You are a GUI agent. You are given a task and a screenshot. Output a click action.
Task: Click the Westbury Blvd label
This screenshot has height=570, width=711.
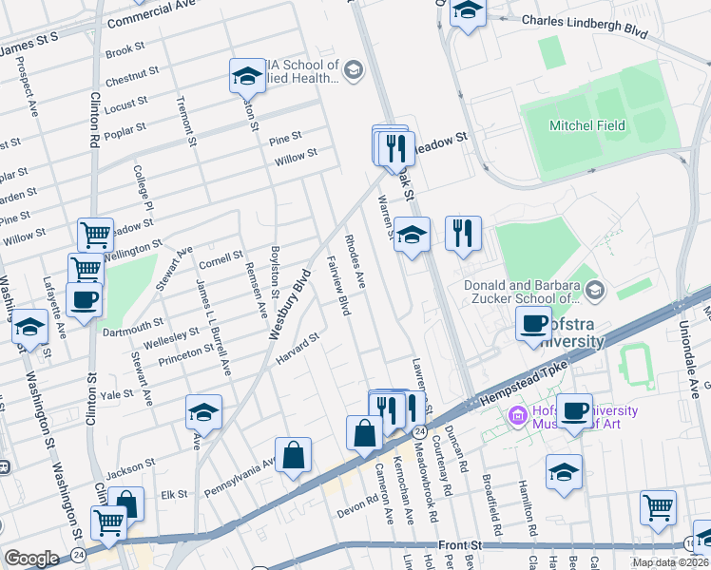290,305
